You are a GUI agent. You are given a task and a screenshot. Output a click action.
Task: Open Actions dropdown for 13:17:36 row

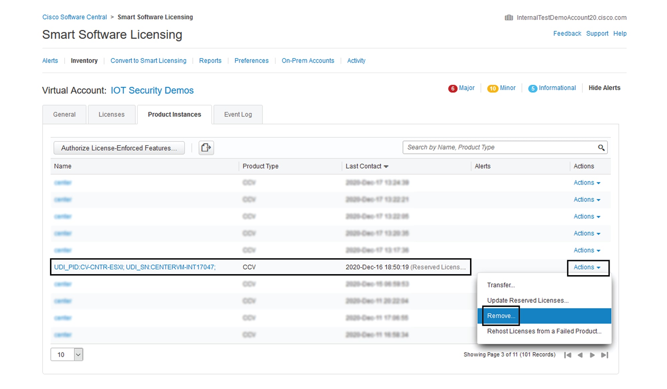tap(587, 250)
